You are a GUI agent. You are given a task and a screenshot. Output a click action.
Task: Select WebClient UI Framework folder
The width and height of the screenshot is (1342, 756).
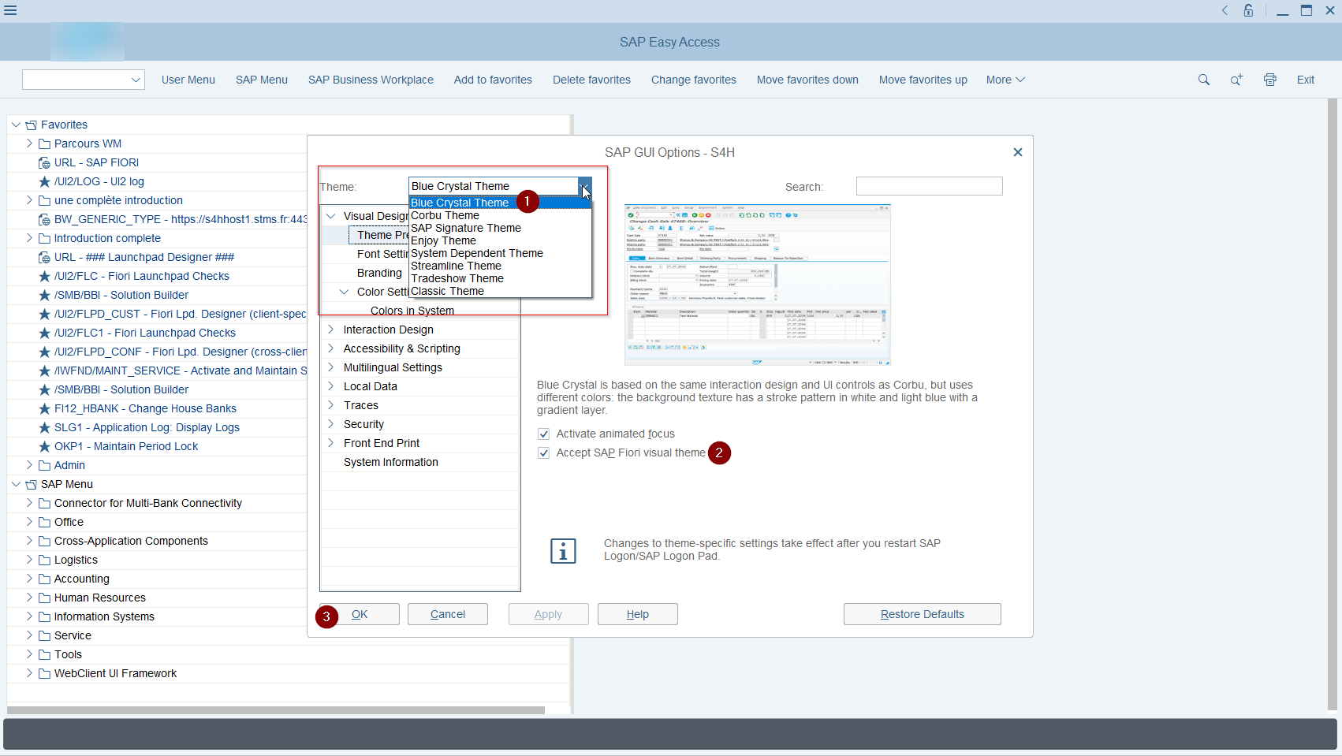coord(115,673)
